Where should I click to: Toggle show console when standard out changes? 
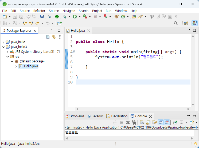[x=161, y=122]
